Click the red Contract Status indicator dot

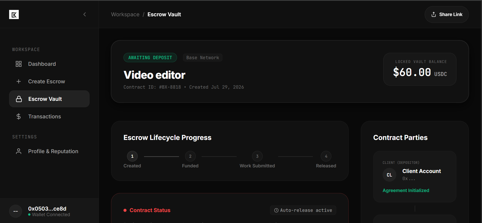(125, 210)
